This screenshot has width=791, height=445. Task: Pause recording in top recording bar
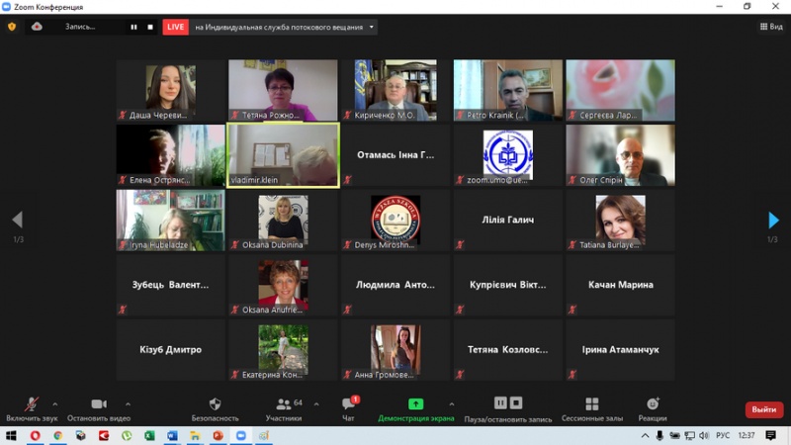point(133,27)
